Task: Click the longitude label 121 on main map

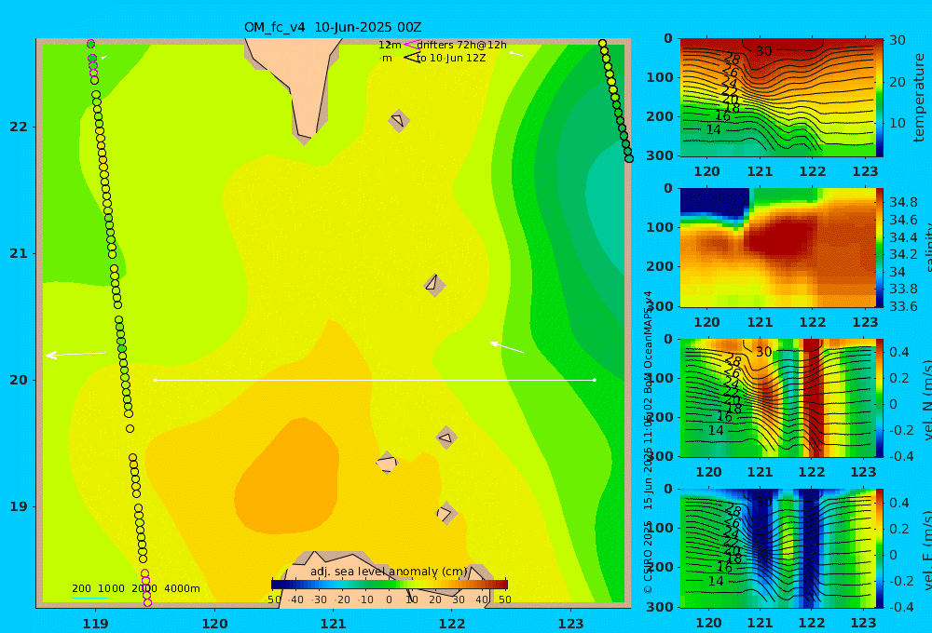Action: pos(334,624)
